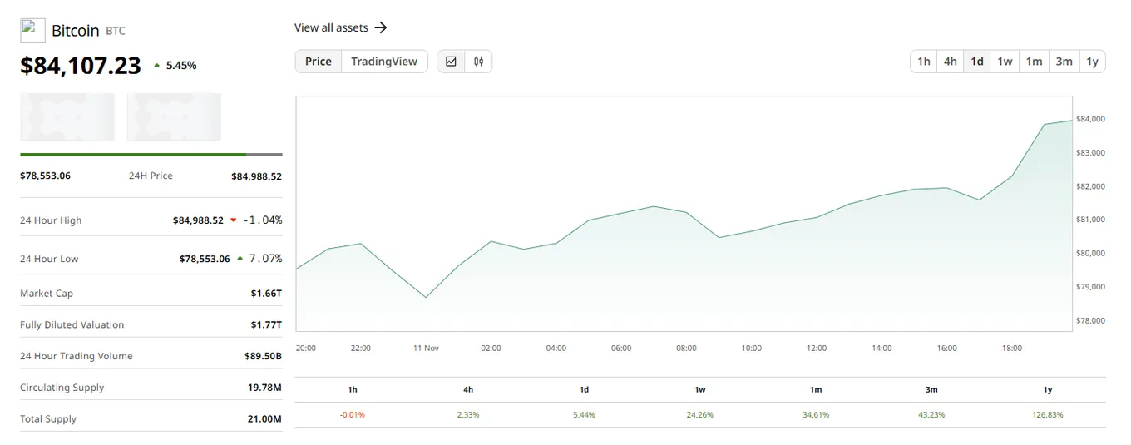Select the Price tab

319,62
